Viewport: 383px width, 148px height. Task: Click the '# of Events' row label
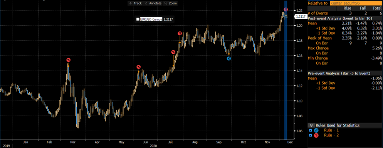318,13
